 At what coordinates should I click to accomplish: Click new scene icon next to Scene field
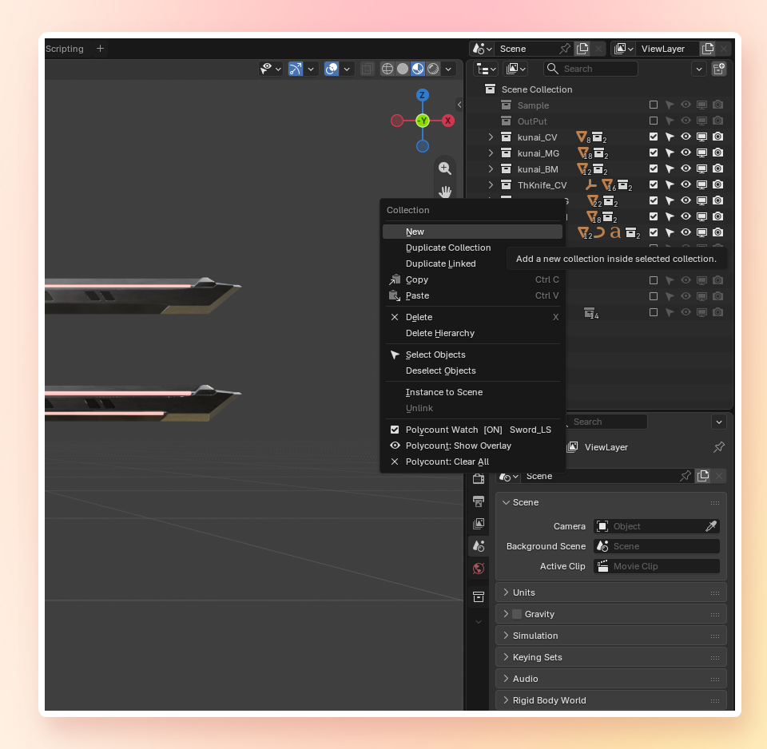(582, 49)
